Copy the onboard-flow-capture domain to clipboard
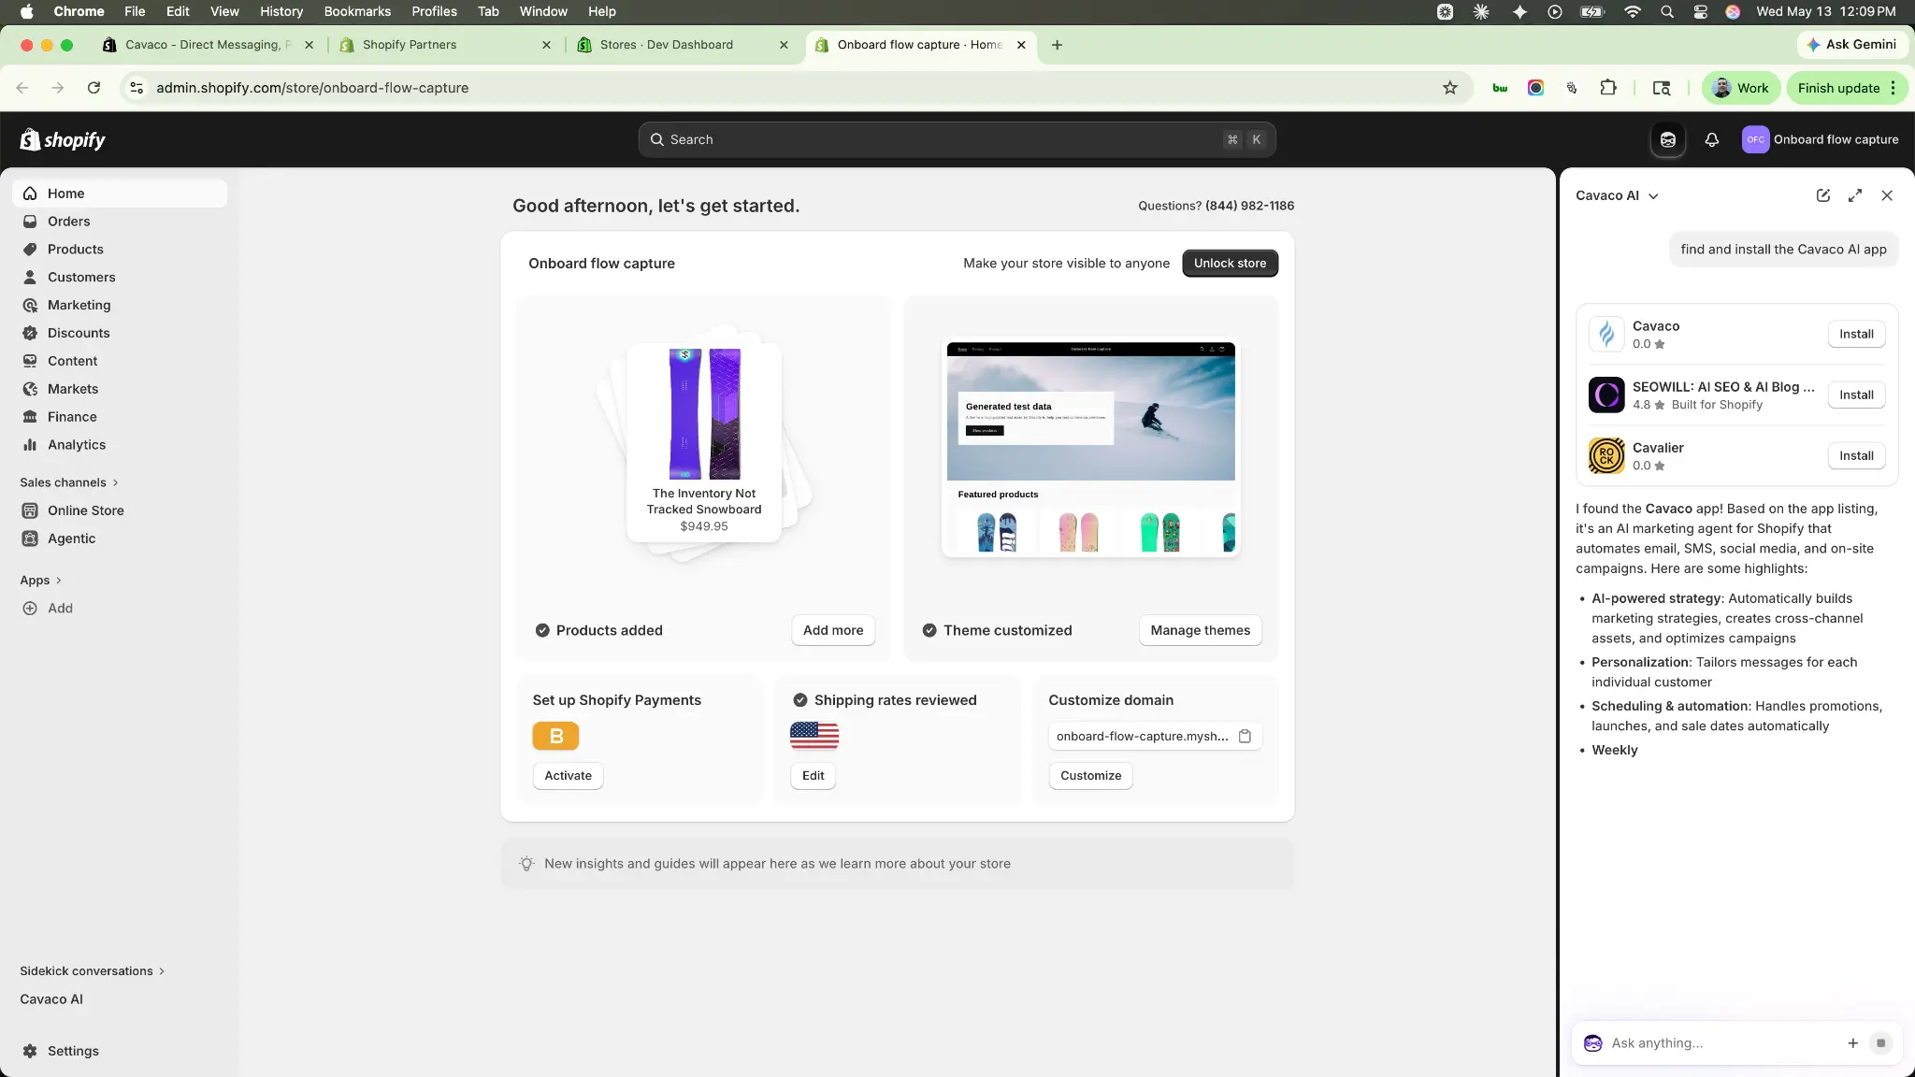This screenshot has width=1915, height=1077. [1245, 736]
